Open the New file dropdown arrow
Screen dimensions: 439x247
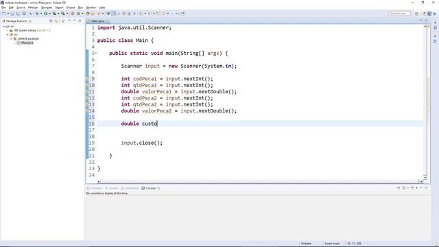point(8,14)
